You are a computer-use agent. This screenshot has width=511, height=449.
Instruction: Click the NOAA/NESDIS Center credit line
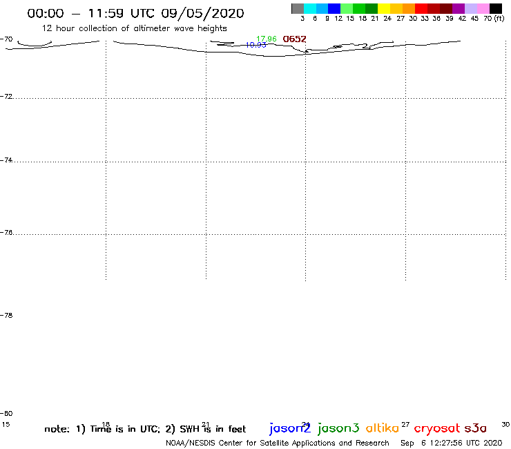pyautogui.click(x=278, y=443)
